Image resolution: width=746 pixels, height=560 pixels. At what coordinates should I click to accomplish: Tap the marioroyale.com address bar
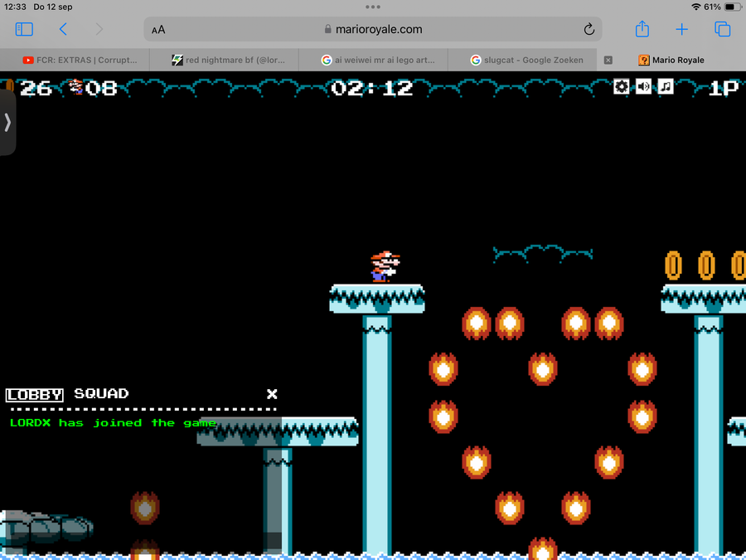coord(373,29)
